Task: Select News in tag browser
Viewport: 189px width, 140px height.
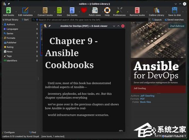Action: [9, 52]
